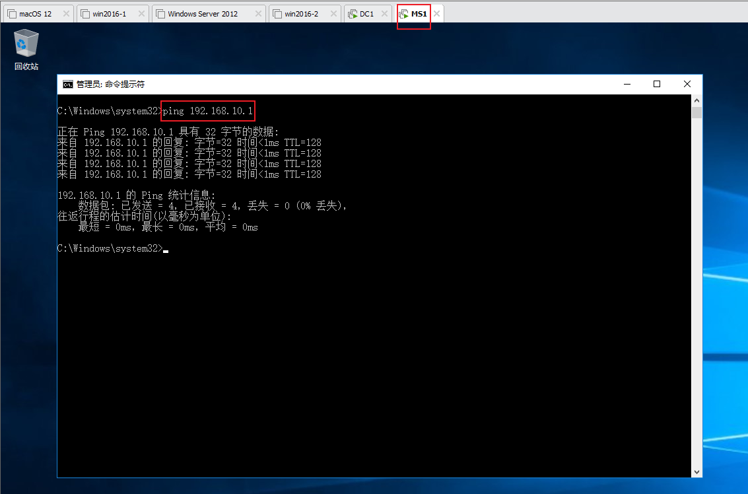This screenshot has width=748, height=494.
Task: Close the MS1 tab
Action: pyautogui.click(x=436, y=14)
